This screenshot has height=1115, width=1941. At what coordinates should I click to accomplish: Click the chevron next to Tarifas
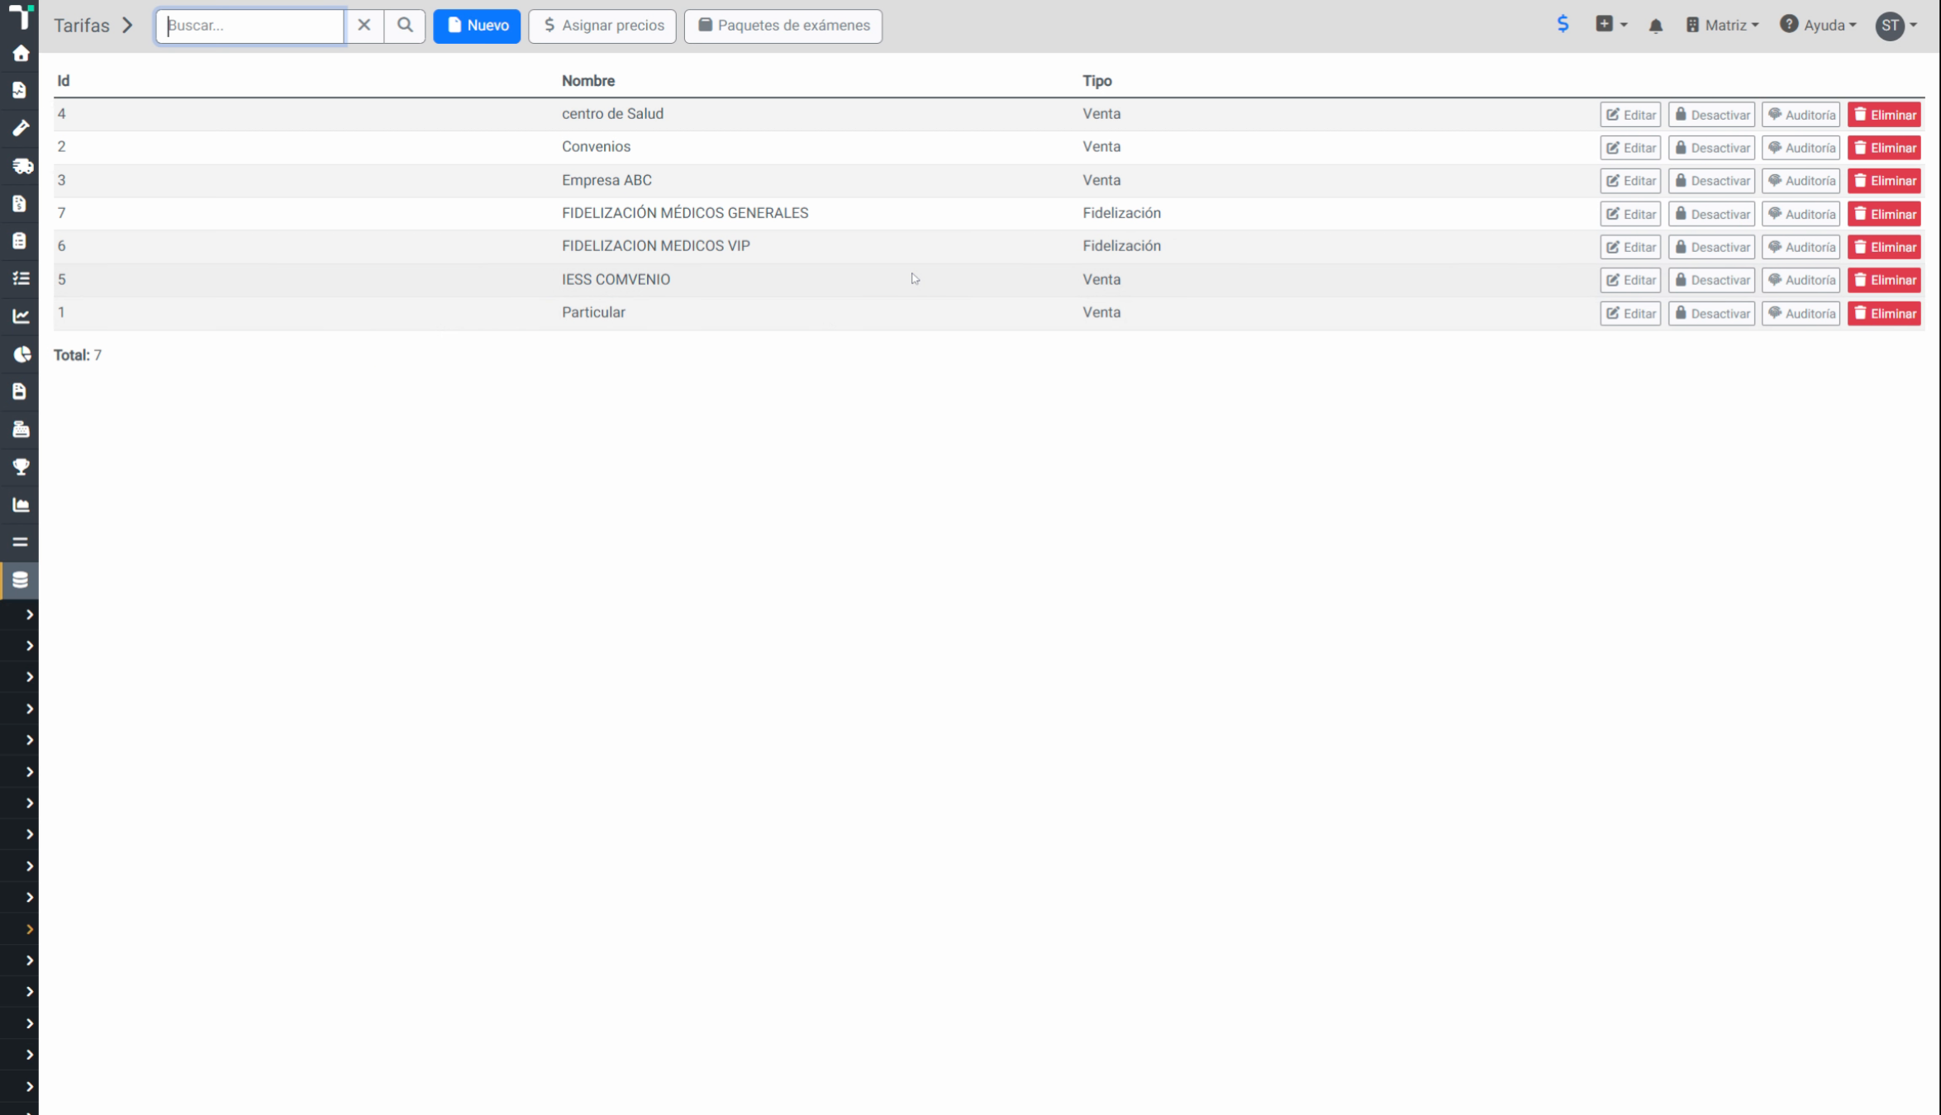click(127, 26)
